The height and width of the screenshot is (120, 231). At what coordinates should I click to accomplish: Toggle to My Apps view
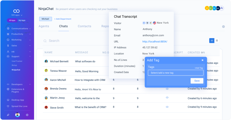[22, 20]
